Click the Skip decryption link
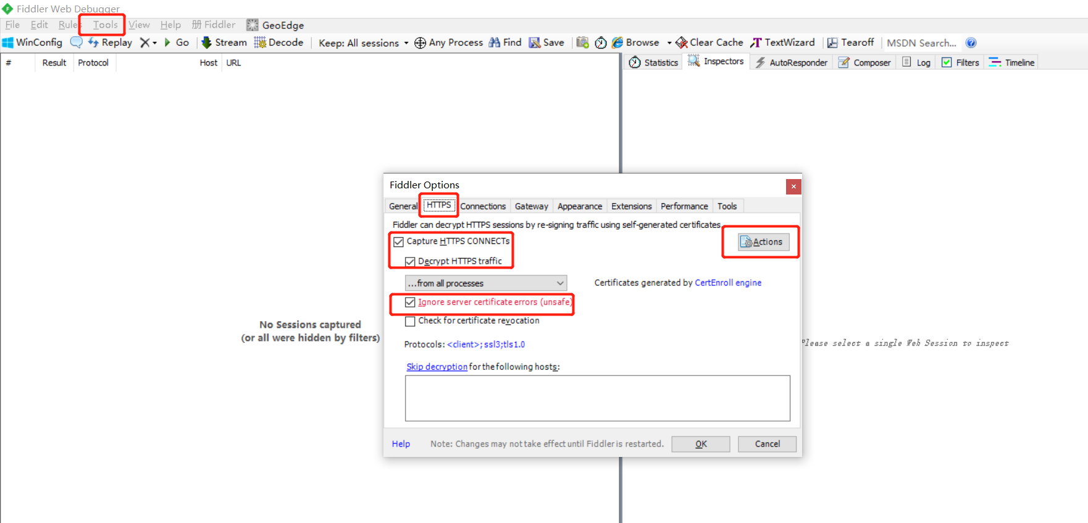This screenshot has height=523, width=1088. pos(437,367)
